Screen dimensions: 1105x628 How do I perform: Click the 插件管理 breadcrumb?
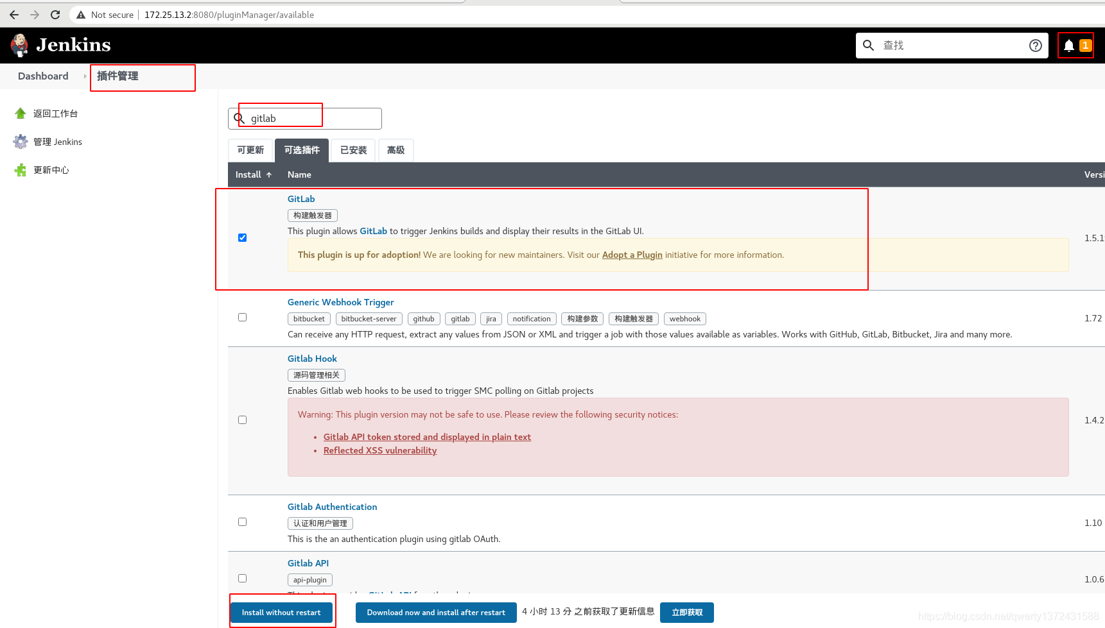(x=117, y=76)
